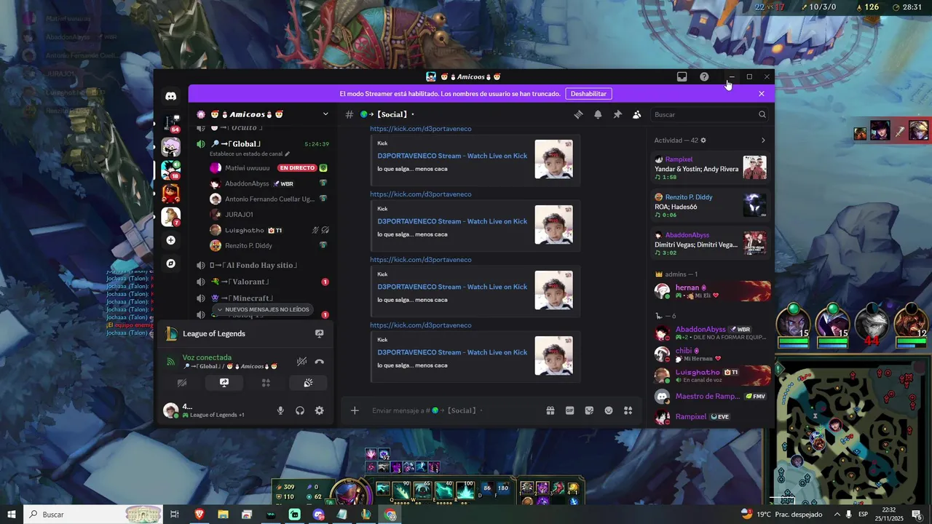Open AbaddonAbyss Dimitri Vegas activity card
The width and height of the screenshot is (932, 524).
point(711,243)
